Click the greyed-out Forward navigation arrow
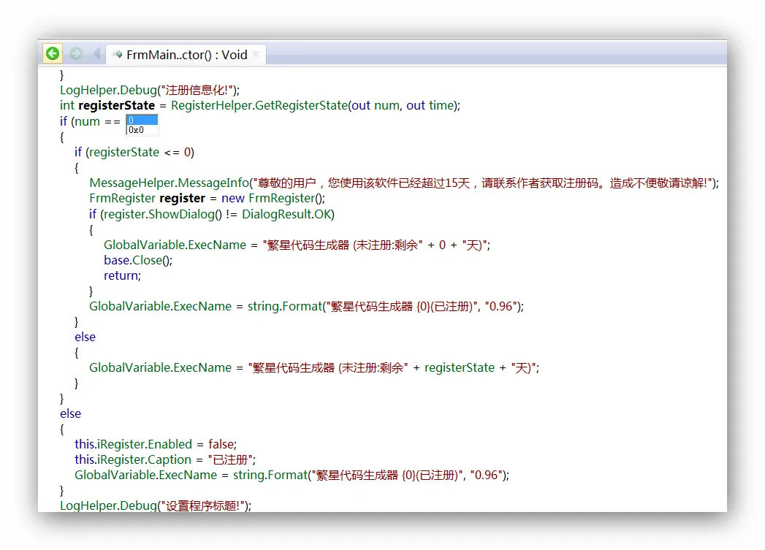765x550 pixels. (75, 54)
